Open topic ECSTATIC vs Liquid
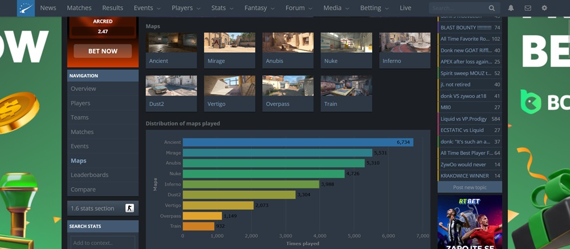Viewport: 570px width, 249px height. coord(470,130)
